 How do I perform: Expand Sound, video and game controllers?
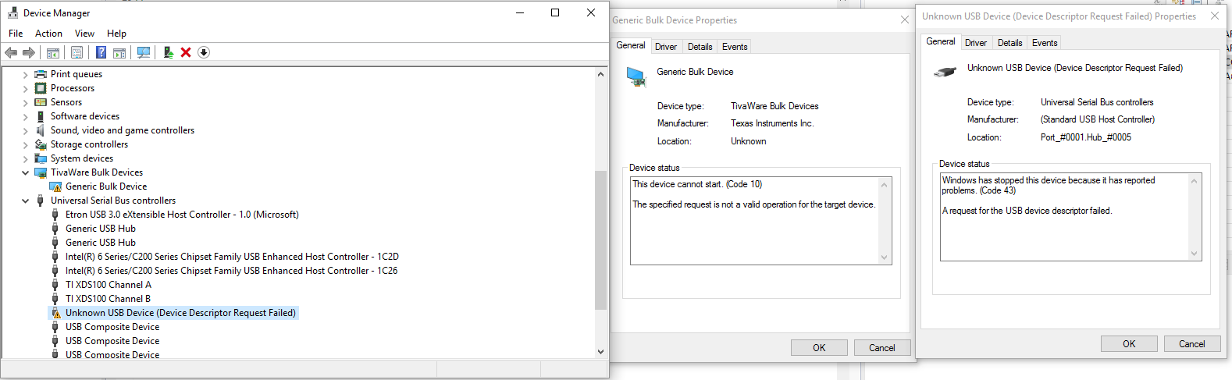tap(25, 131)
